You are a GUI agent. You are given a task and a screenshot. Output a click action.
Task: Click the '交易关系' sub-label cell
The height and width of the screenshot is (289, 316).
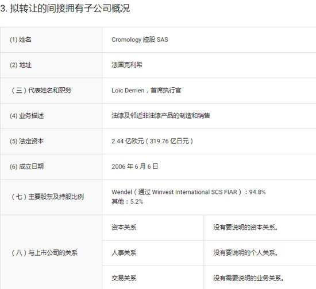153,278
